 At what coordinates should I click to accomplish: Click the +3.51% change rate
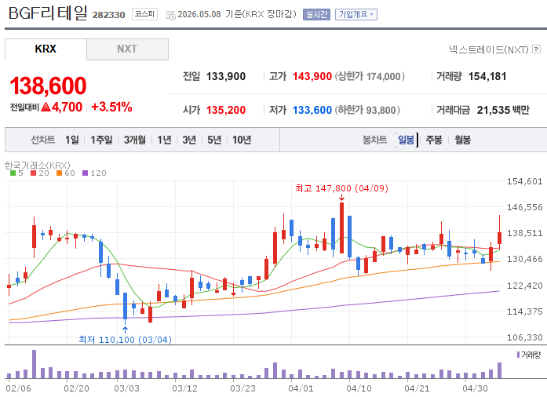point(111,107)
